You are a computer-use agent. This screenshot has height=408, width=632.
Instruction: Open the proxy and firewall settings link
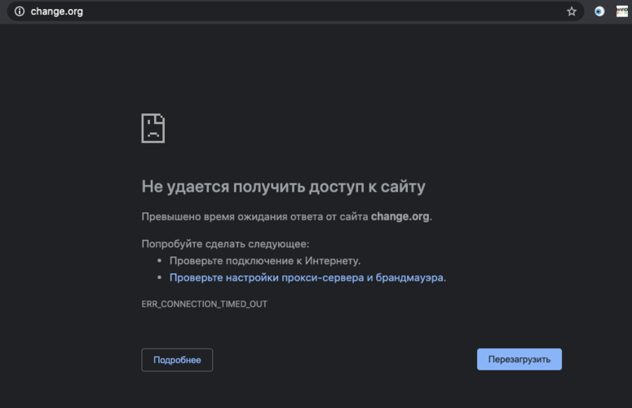(307, 277)
